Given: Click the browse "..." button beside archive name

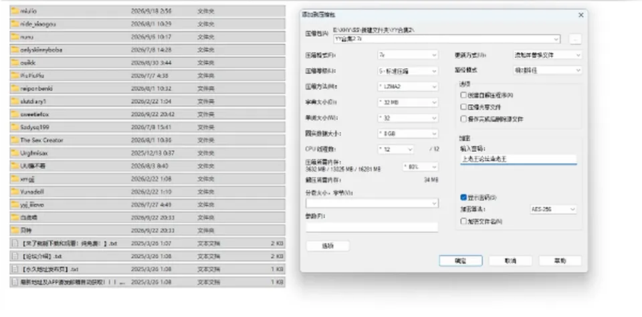Looking at the screenshot, I should pyautogui.click(x=575, y=39).
